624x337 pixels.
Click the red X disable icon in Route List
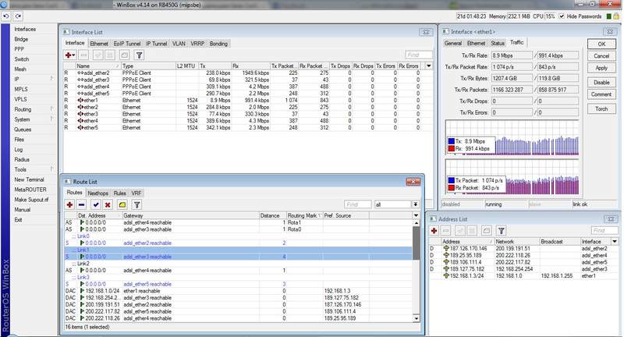coord(108,204)
